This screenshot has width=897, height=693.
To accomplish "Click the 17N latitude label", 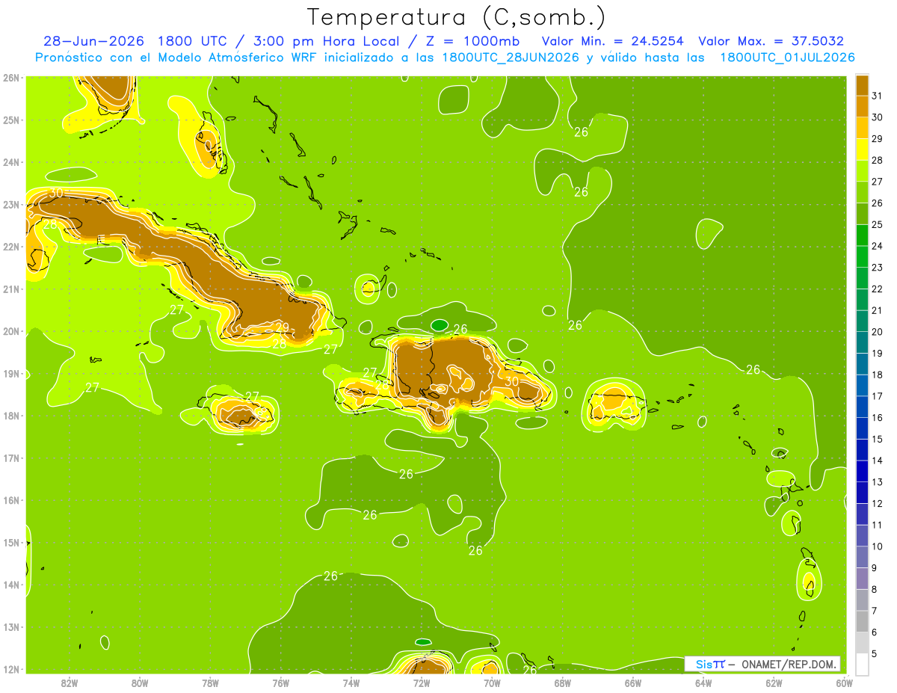I will pos(10,458).
